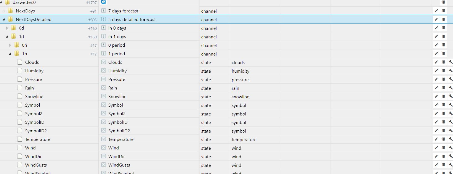Delete the 1 period channel

pyautogui.click(x=443, y=54)
